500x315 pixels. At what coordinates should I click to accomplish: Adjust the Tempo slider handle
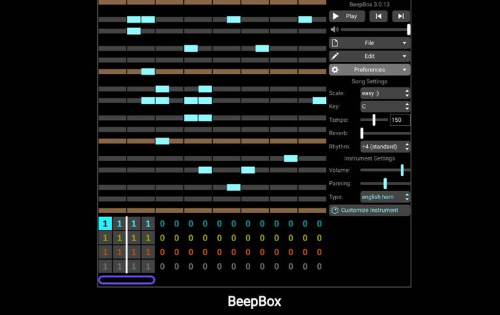374,120
